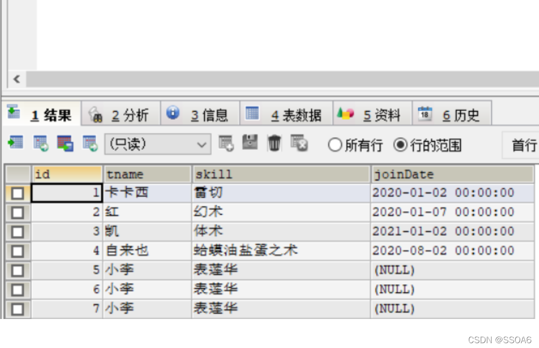
Task: Click the 小李 cell in row 6
Action: 147,289
